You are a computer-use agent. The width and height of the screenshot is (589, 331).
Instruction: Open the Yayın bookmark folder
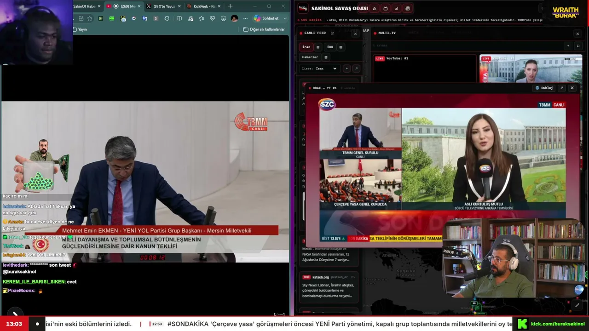(80, 29)
